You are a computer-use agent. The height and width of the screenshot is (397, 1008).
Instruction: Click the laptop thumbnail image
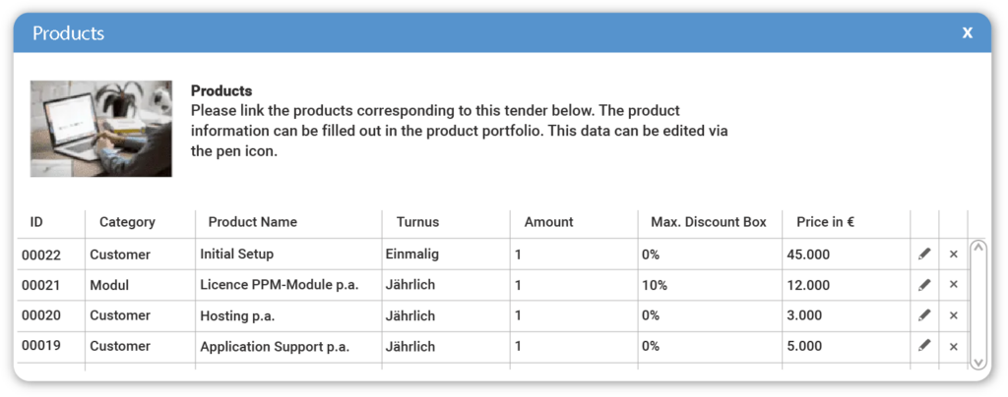101,128
